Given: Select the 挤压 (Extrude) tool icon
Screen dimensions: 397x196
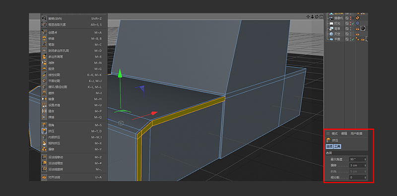Looking at the screenshot, I should tap(44, 131).
